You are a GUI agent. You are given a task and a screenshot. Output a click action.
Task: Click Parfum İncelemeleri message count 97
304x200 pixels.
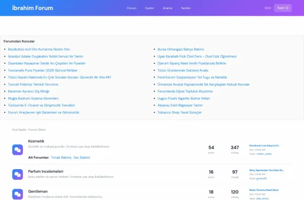tap(235, 172)
